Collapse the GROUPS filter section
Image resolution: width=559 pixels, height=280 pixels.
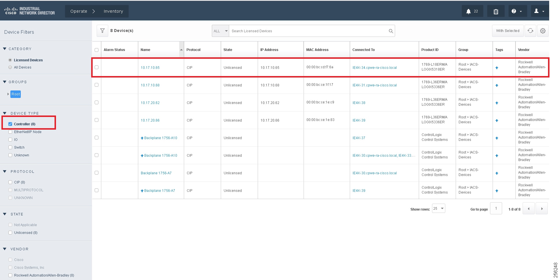click(5, 82)
